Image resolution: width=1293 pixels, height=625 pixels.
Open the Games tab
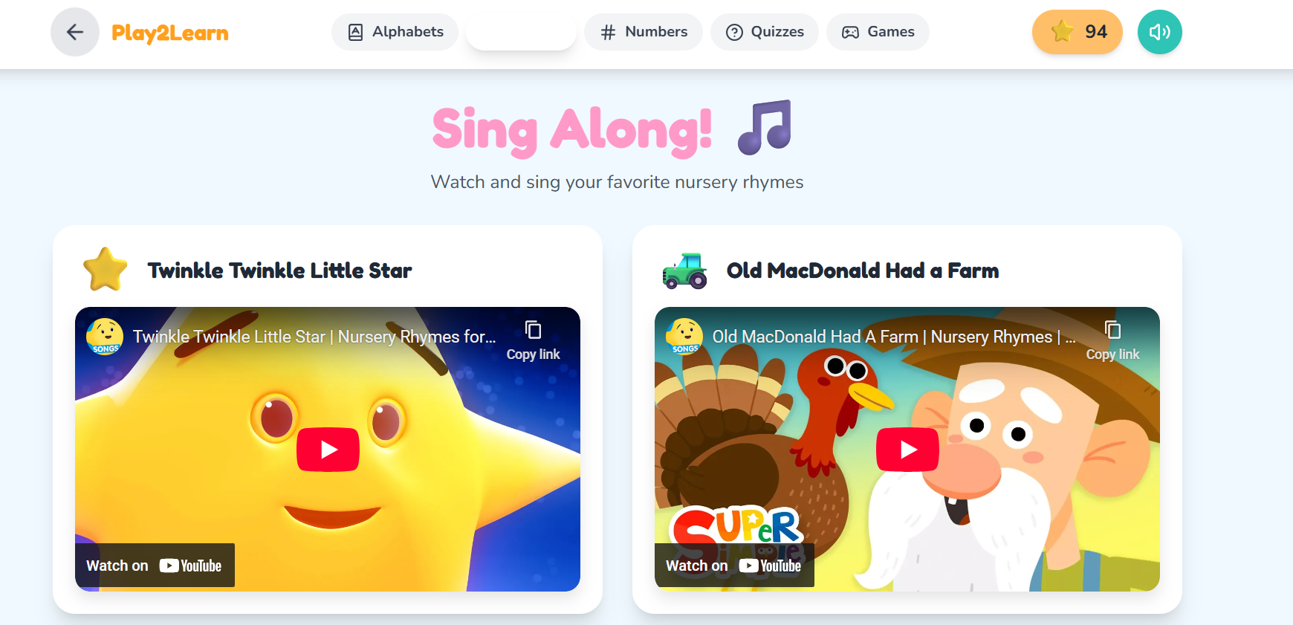click(x=878, y=32)
